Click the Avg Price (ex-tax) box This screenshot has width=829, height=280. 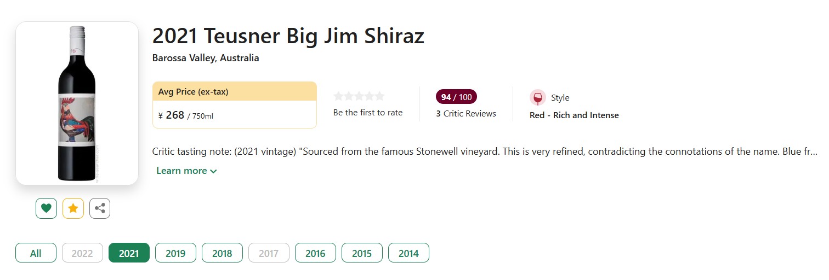234,105
